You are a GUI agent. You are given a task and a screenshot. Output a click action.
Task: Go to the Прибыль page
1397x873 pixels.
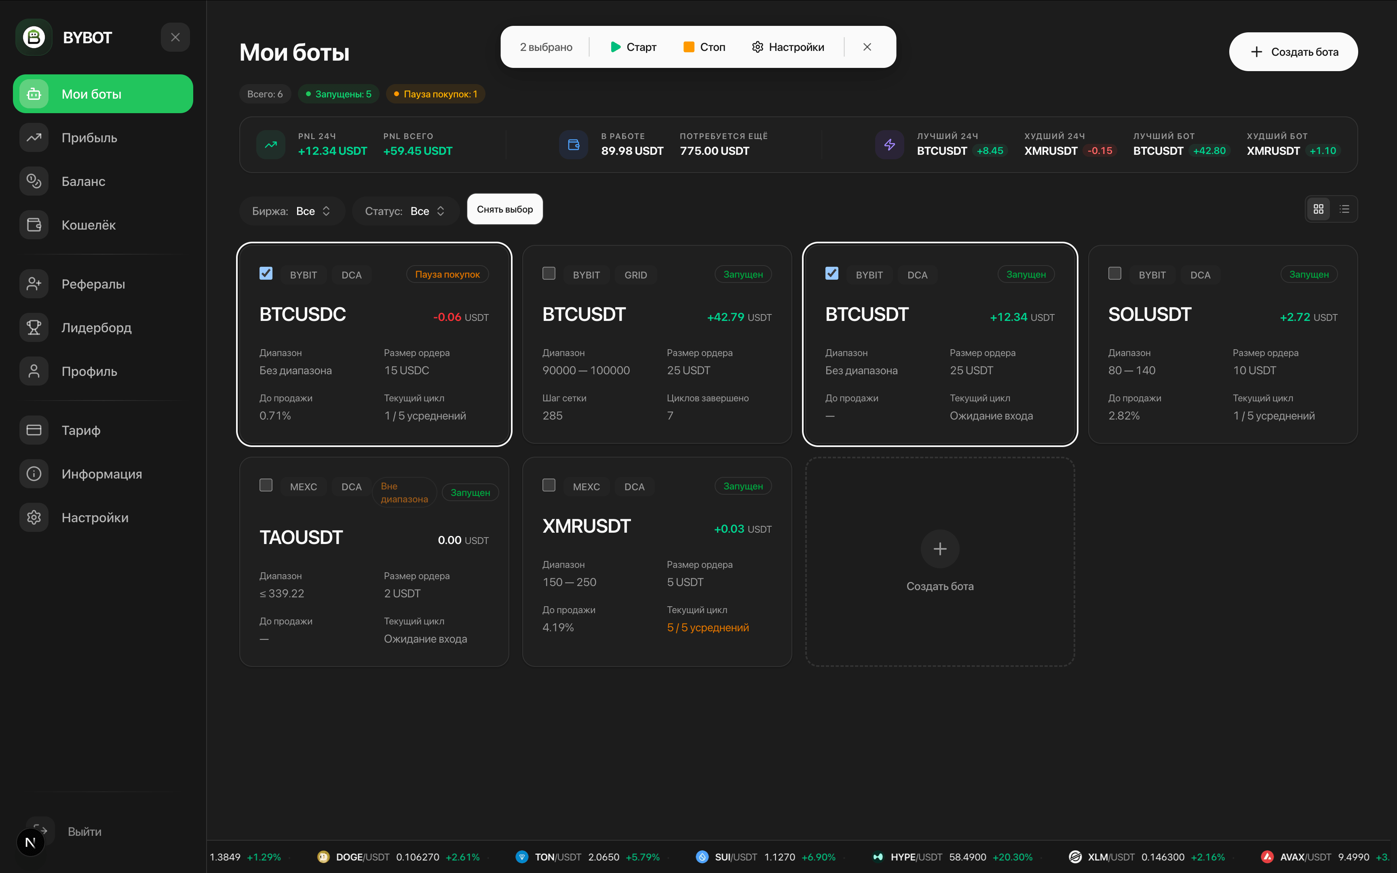(x=103, y=138)
